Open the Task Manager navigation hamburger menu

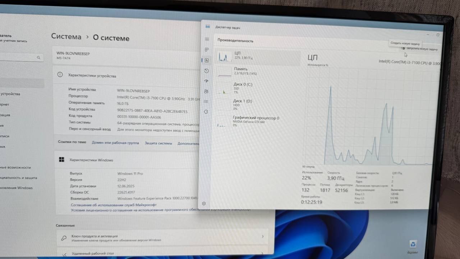click(207, 39)
